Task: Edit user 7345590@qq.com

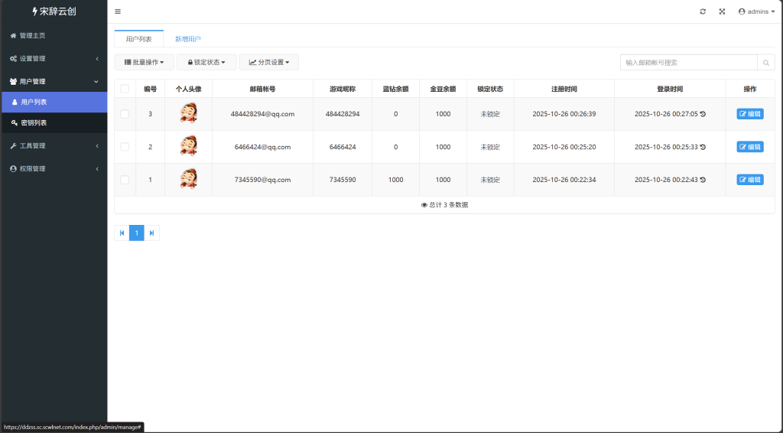Action: (750, 180)
